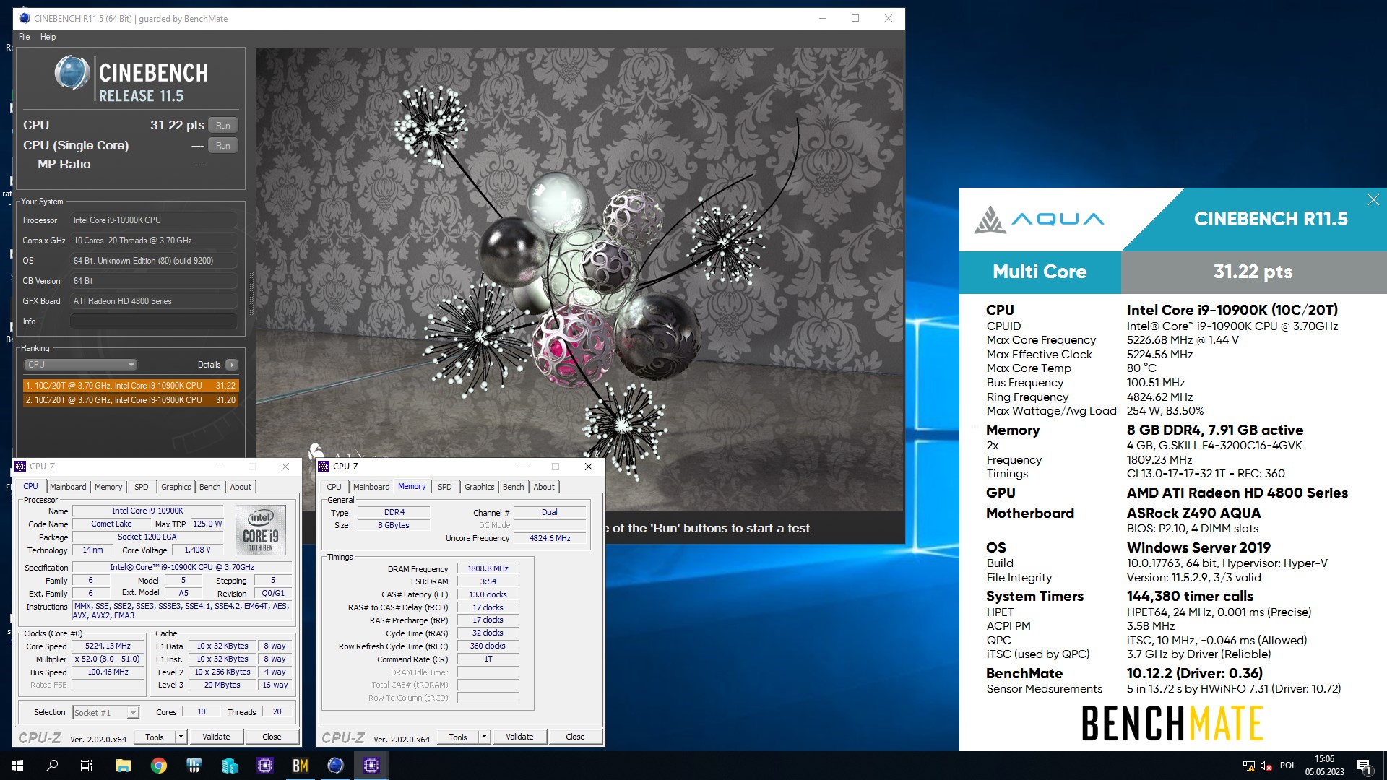Open Google Chrome from the taskbar
Viewport: 1387px width, 780px height.
click(x=158, y=766)
